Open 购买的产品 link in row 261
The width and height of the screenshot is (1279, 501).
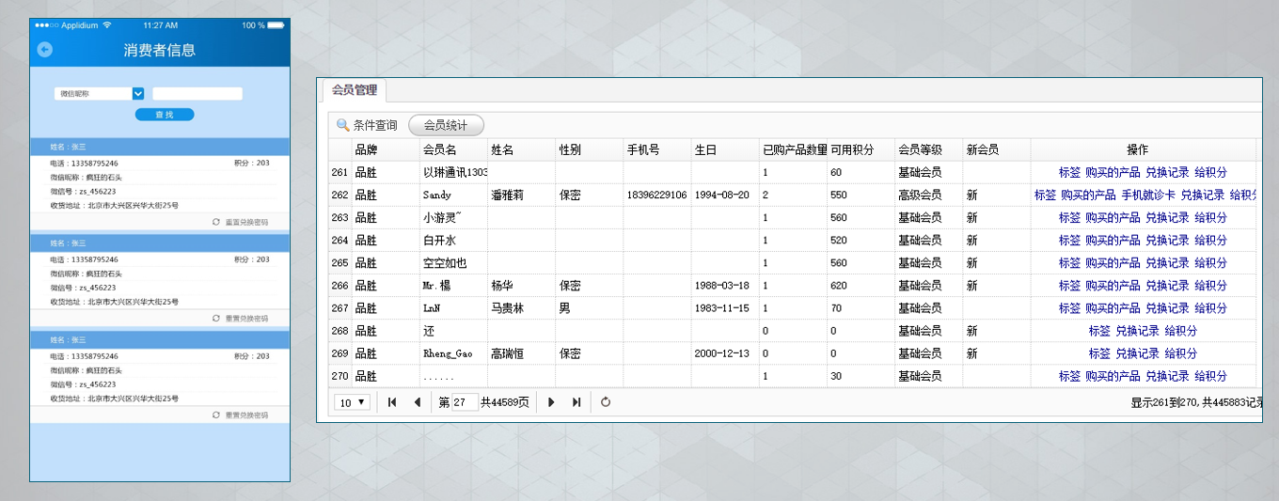(1113, 173)
